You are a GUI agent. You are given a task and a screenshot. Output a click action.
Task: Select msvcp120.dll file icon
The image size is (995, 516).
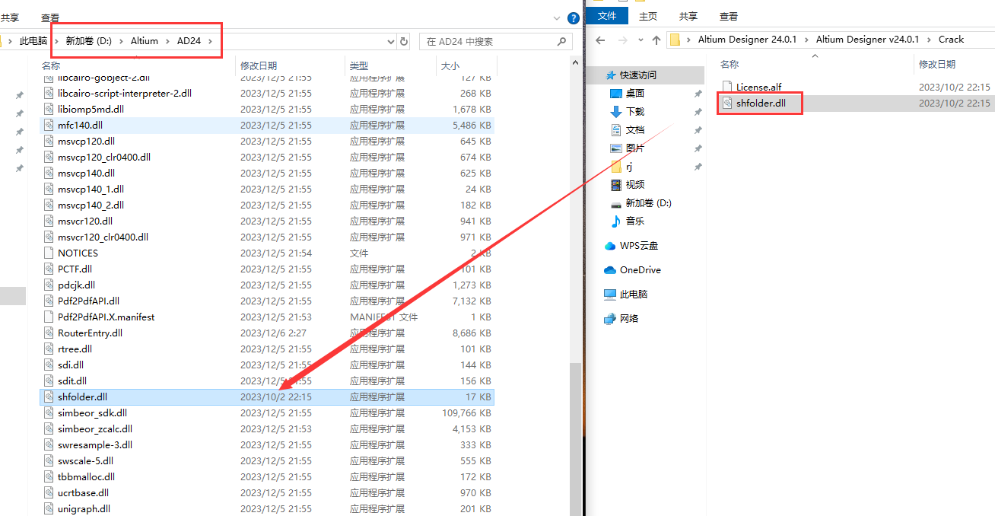coord(48,141)
